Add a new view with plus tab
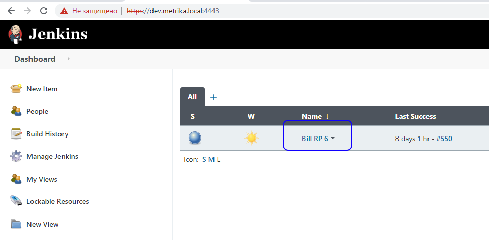 pos(213,97)
